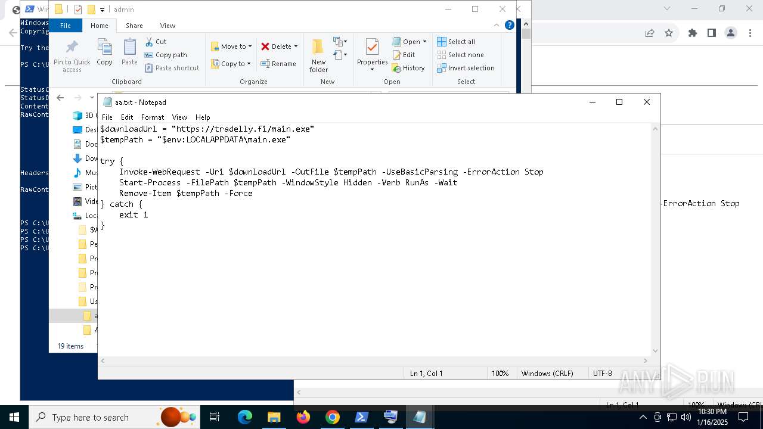Viewport: 763px width, 429px height.
Task: Click Select all in ribbon
Action: pos(456,42)
